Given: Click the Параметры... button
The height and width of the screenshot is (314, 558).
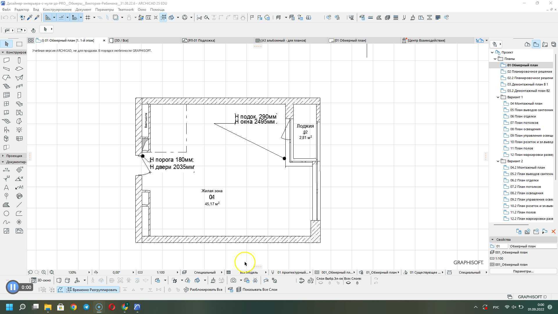Looking at the screenshot, I should [x=523, y=271].
